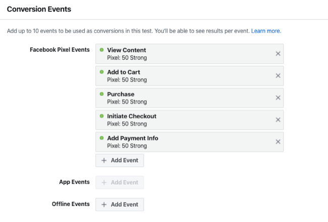Click the green dot beside Initiate Checkout

pyautogui.click(x=101, y=116)
